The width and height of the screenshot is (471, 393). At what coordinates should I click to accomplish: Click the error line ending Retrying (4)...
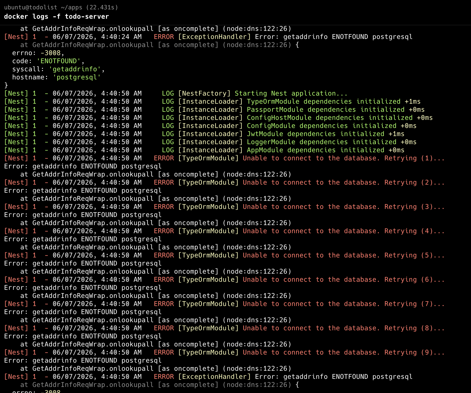[225, 231]
